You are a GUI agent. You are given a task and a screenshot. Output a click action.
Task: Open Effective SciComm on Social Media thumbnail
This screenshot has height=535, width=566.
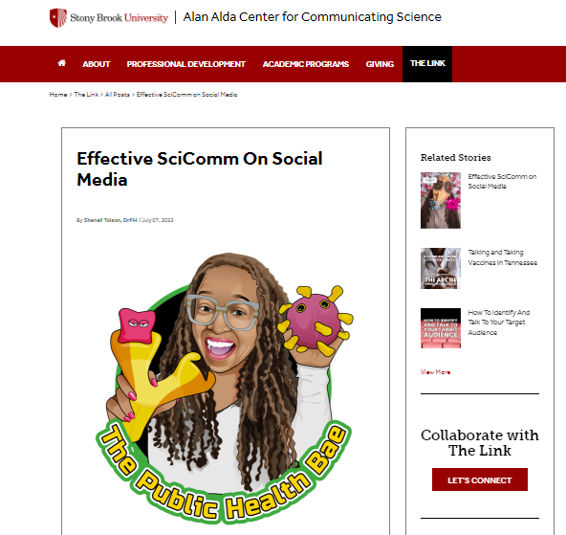[x=441, y=200]
